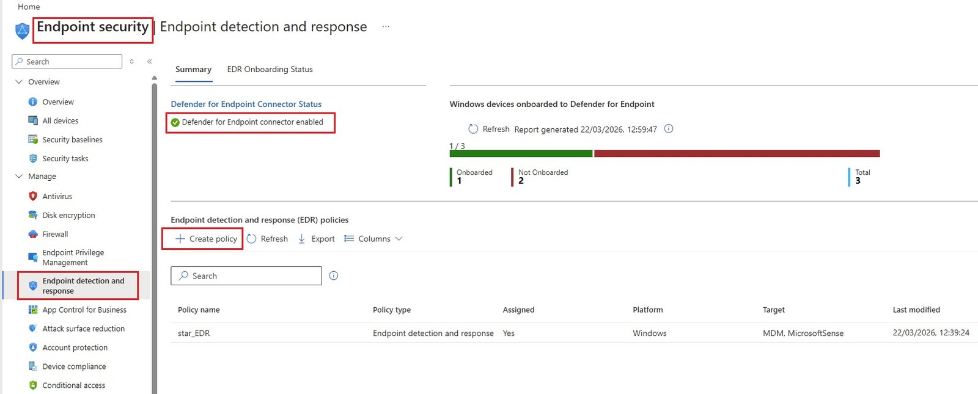Click the Overview info icon in sidebar
Screen dimensions: 978x394
33,102
